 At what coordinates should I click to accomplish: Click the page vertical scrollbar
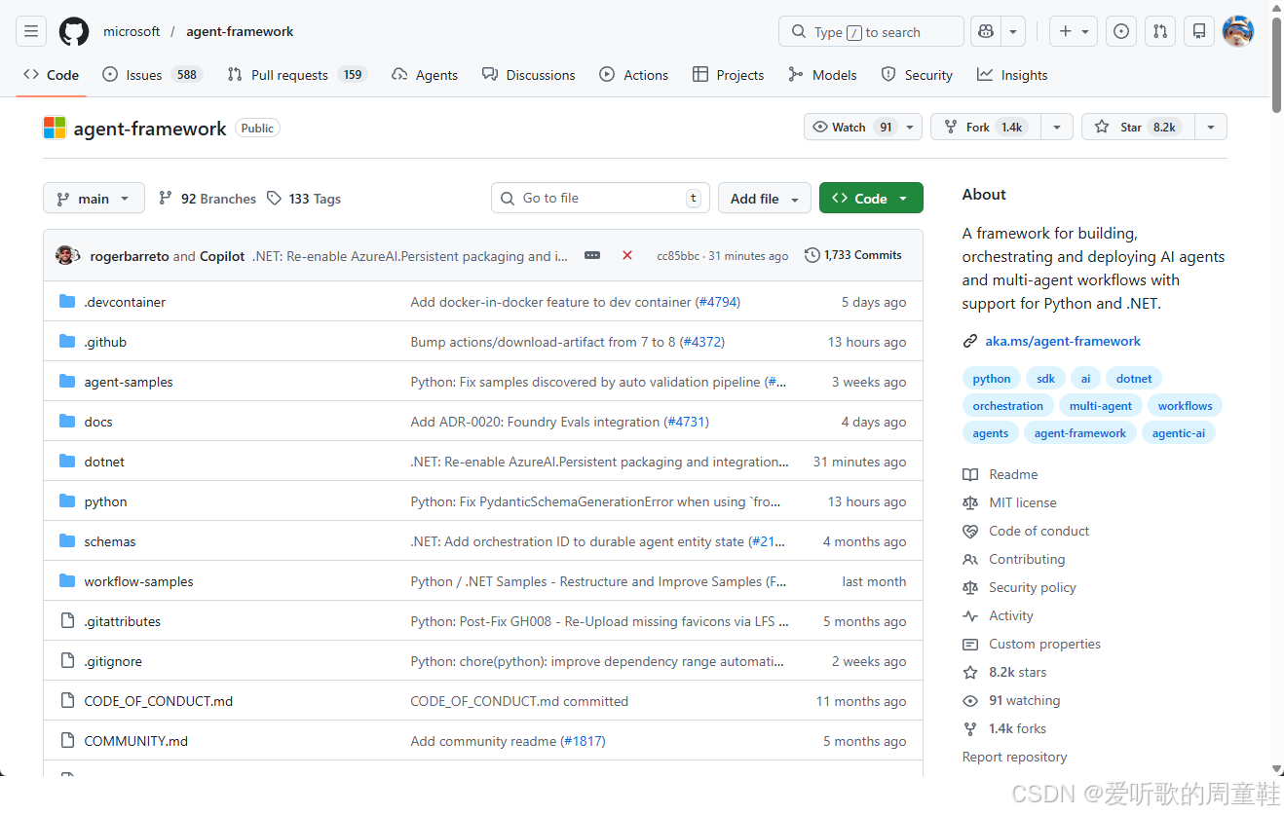(1276, 63)
